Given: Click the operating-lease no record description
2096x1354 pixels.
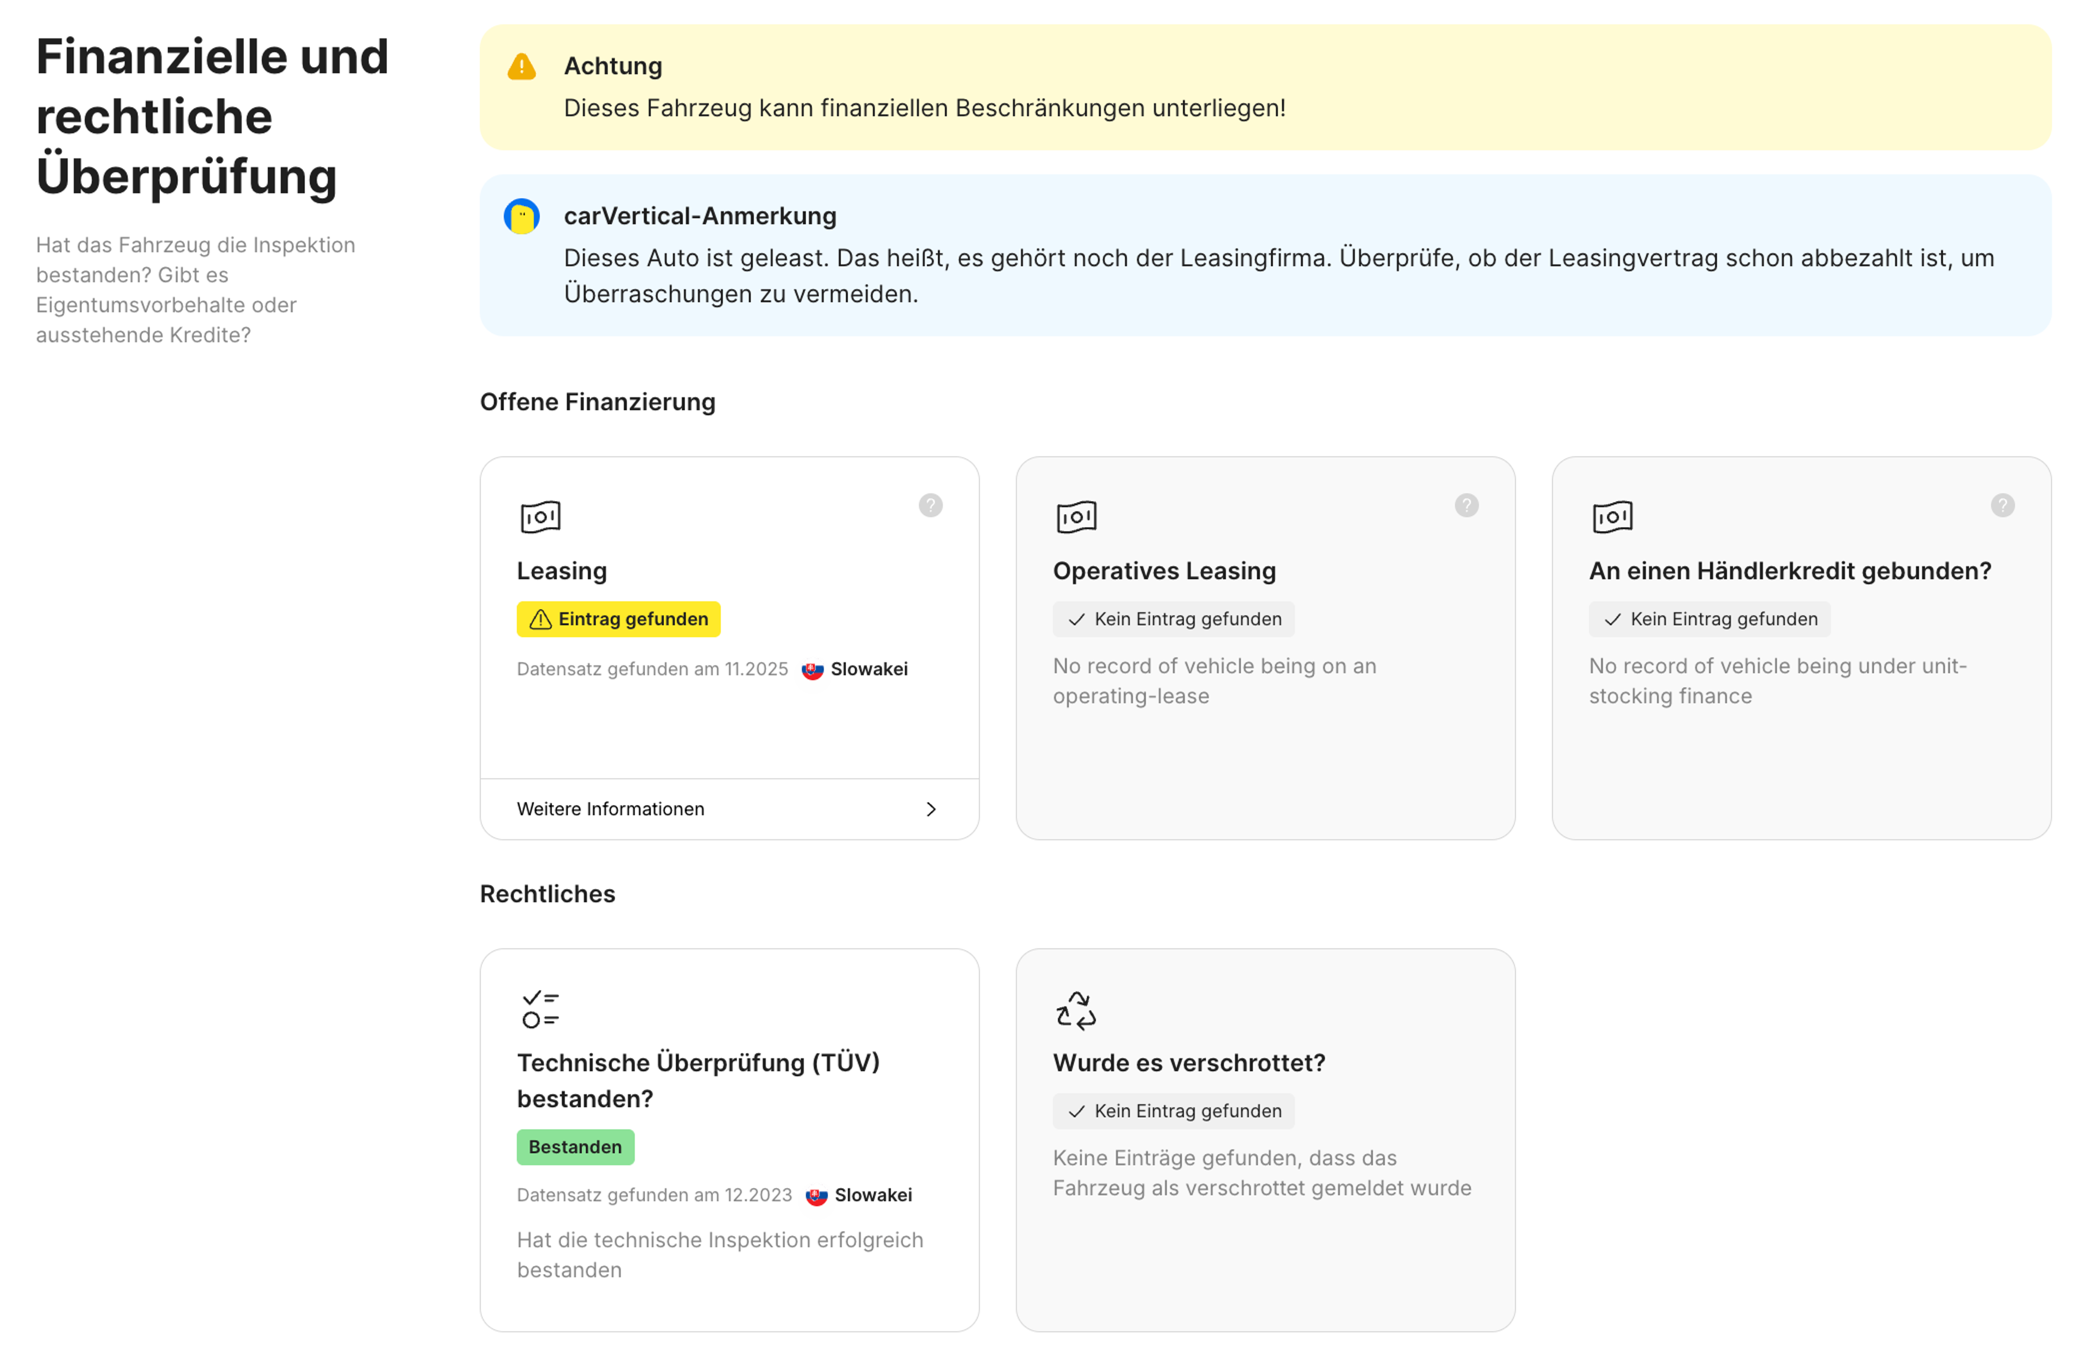Looking at the screenshot, I should (1214, 681).
